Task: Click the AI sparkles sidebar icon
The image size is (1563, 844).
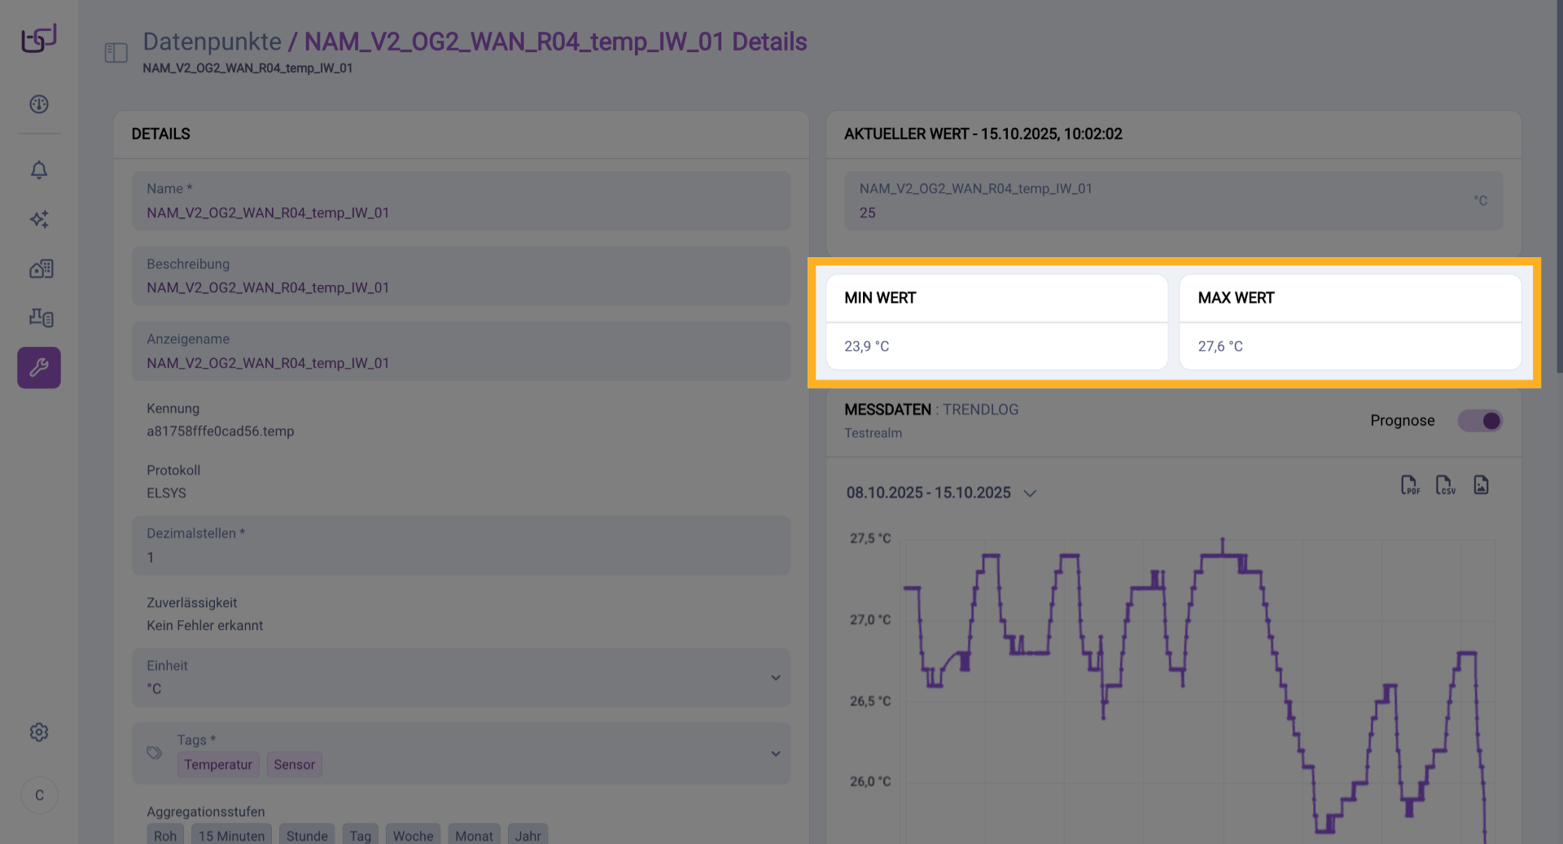Action: coord(39,219)
